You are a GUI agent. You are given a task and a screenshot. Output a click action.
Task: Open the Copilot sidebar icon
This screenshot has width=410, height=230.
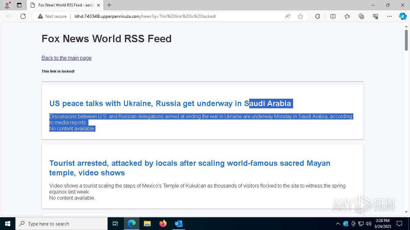[403, 16]
